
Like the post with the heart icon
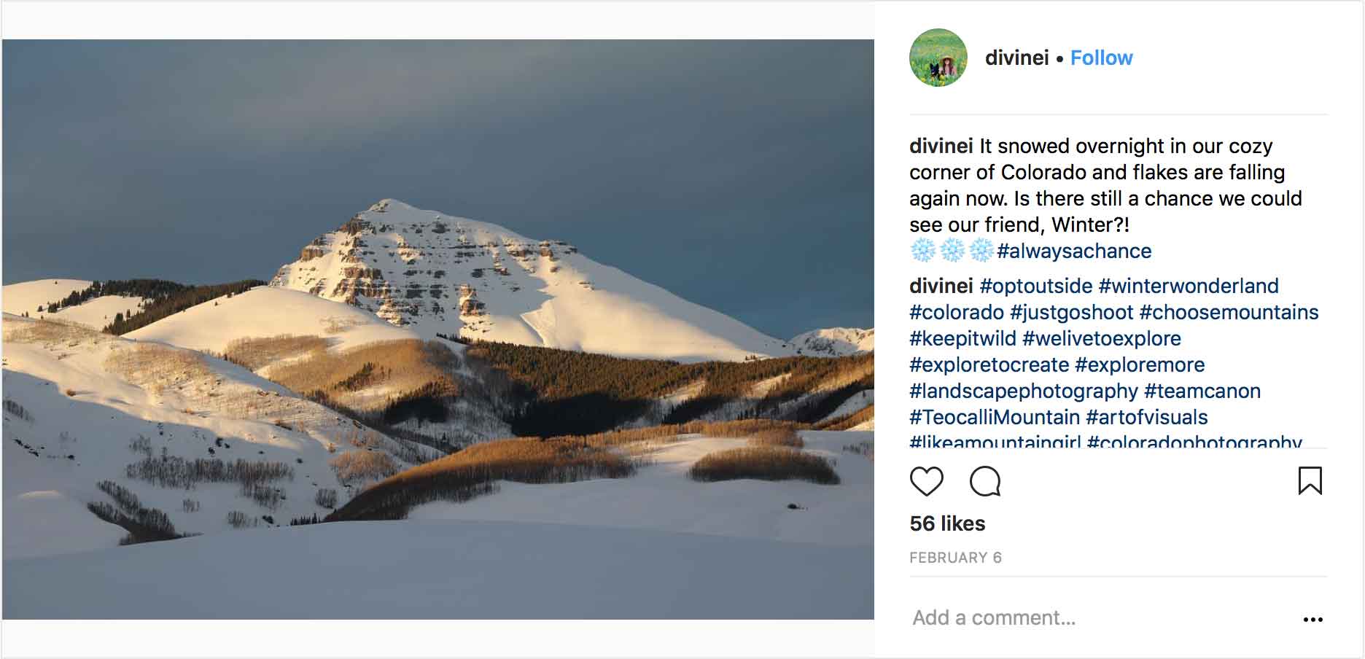coord(926,482)
